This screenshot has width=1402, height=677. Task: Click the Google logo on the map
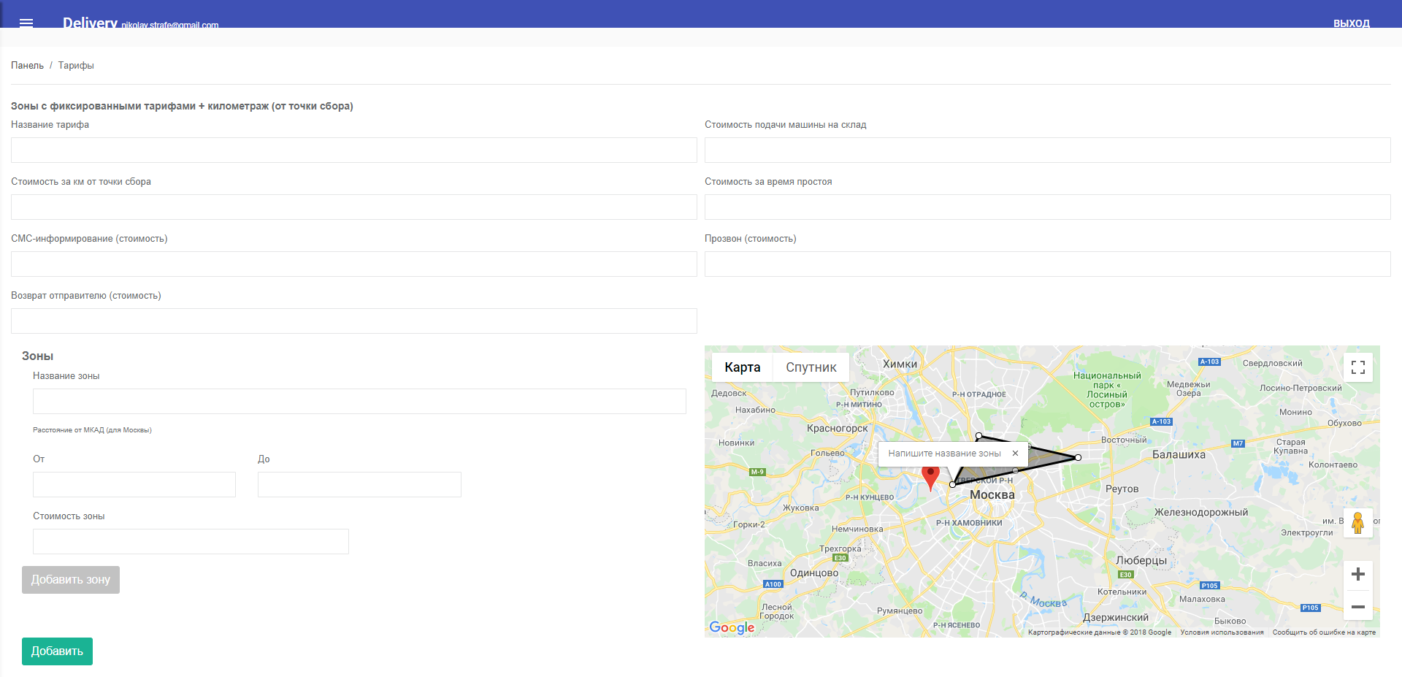pyautogui.click(x=732, y=627)
